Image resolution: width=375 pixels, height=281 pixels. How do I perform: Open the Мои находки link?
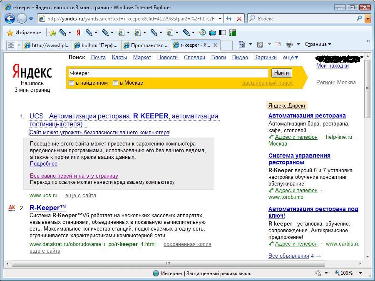click(x=333, y=65)
